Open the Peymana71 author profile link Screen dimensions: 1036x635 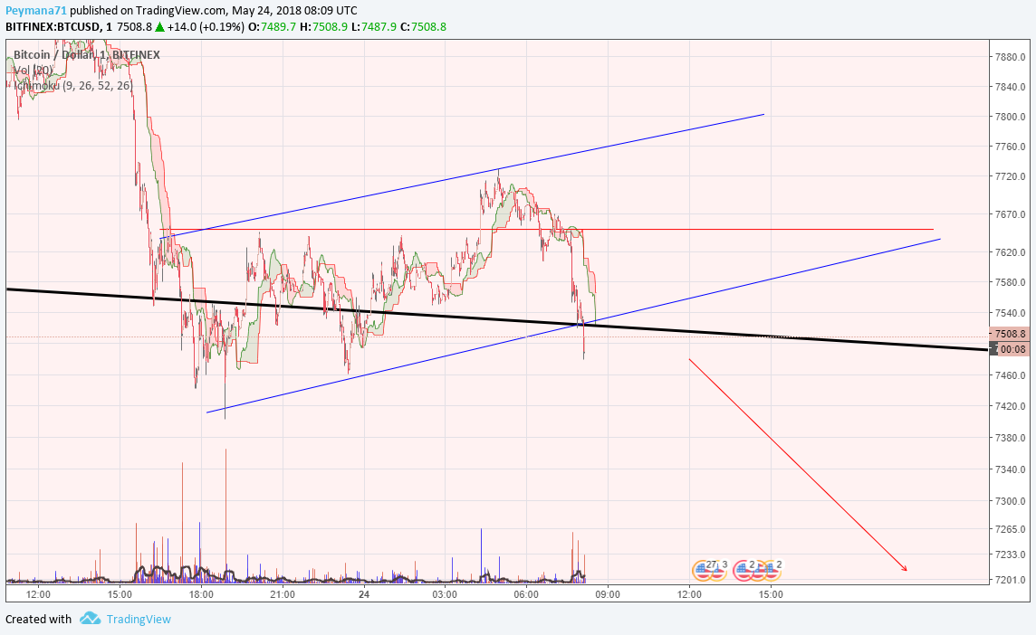35,11
